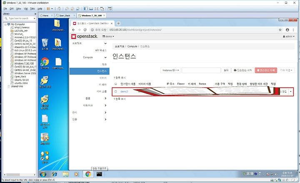The height and width of the screenshot is (183, 300).
Task: Click the library horizontal scrollbar thumb
Action: [x=13, y=175]
